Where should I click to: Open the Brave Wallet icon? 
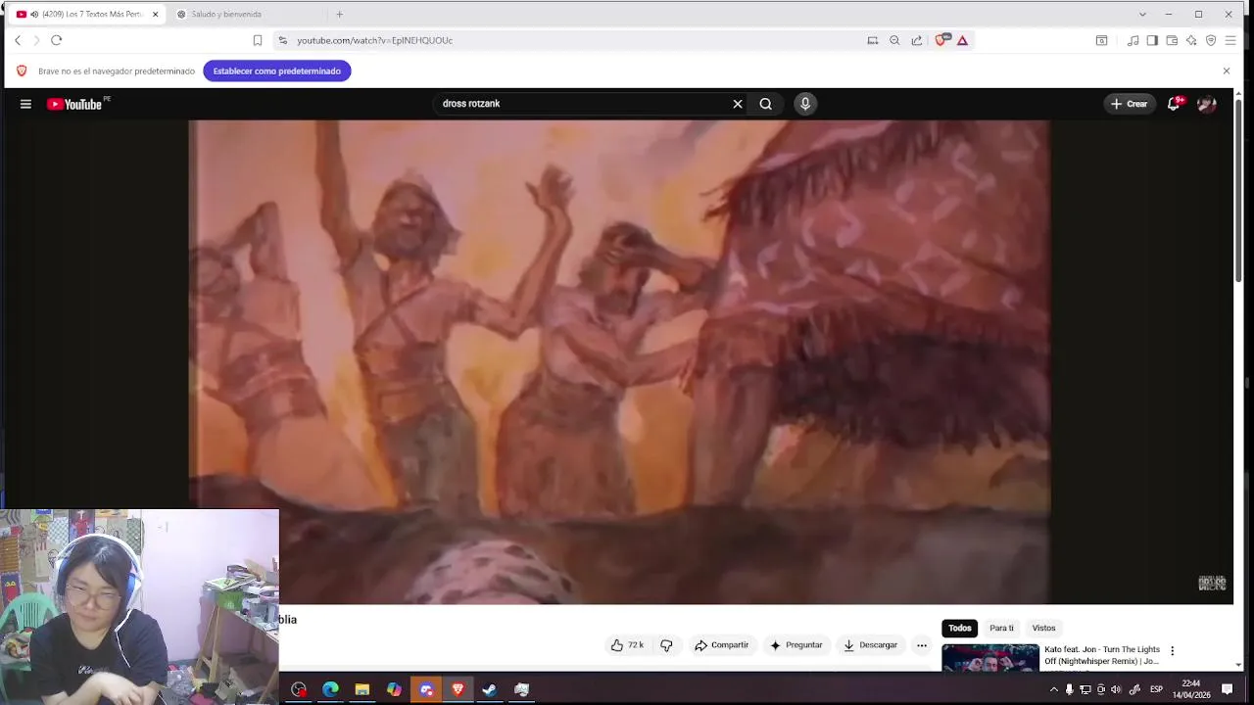click(x=1172, y=40)
